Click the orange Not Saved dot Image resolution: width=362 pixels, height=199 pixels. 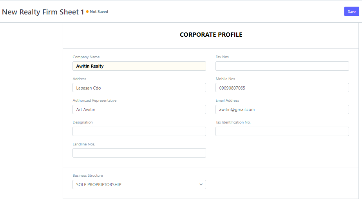87,11
